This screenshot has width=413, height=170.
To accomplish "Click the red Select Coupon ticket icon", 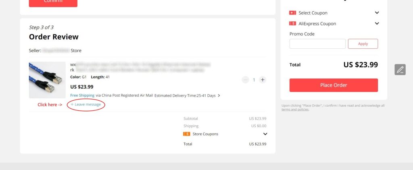I will [x=292, y=13].
